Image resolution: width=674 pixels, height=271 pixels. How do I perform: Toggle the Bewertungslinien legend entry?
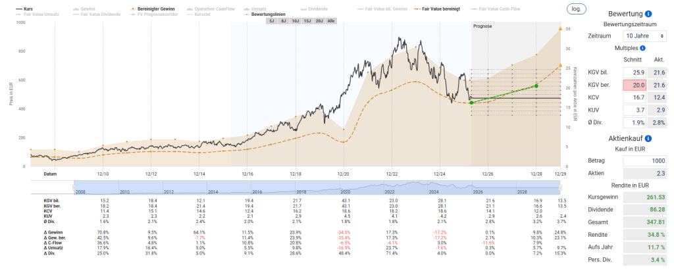point(264,14)
